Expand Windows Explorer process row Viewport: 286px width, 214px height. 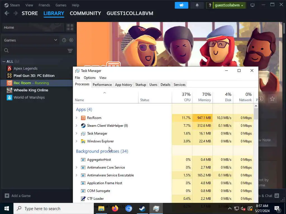point(77,141)
